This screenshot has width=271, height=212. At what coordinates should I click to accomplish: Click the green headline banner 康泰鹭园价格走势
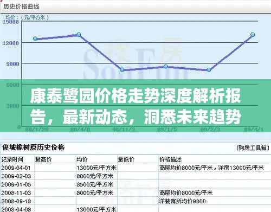point(135,106)
